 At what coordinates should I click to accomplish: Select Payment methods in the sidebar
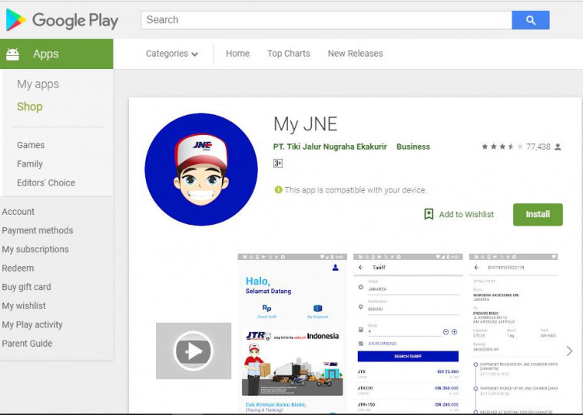point(38,230)
